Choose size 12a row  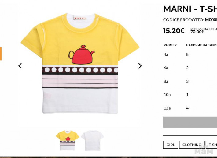(190, 108)
